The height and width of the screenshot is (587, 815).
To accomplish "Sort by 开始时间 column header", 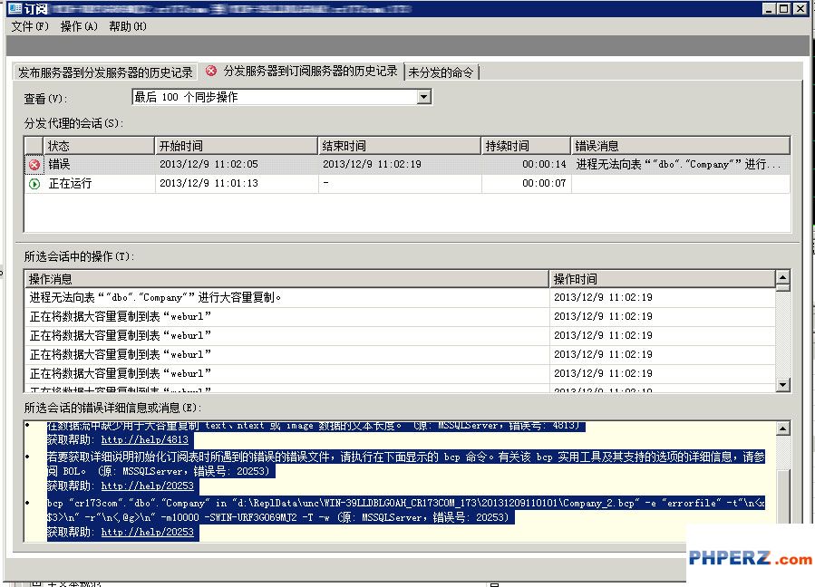I will point(236,146).
